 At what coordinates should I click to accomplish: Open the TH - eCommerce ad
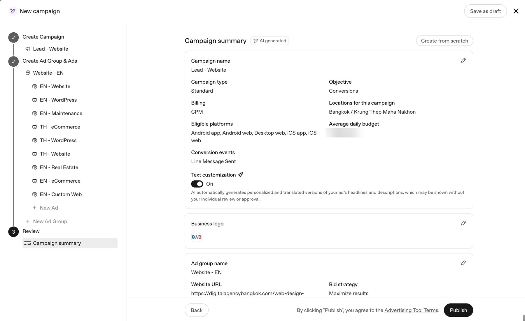[60, 127]
